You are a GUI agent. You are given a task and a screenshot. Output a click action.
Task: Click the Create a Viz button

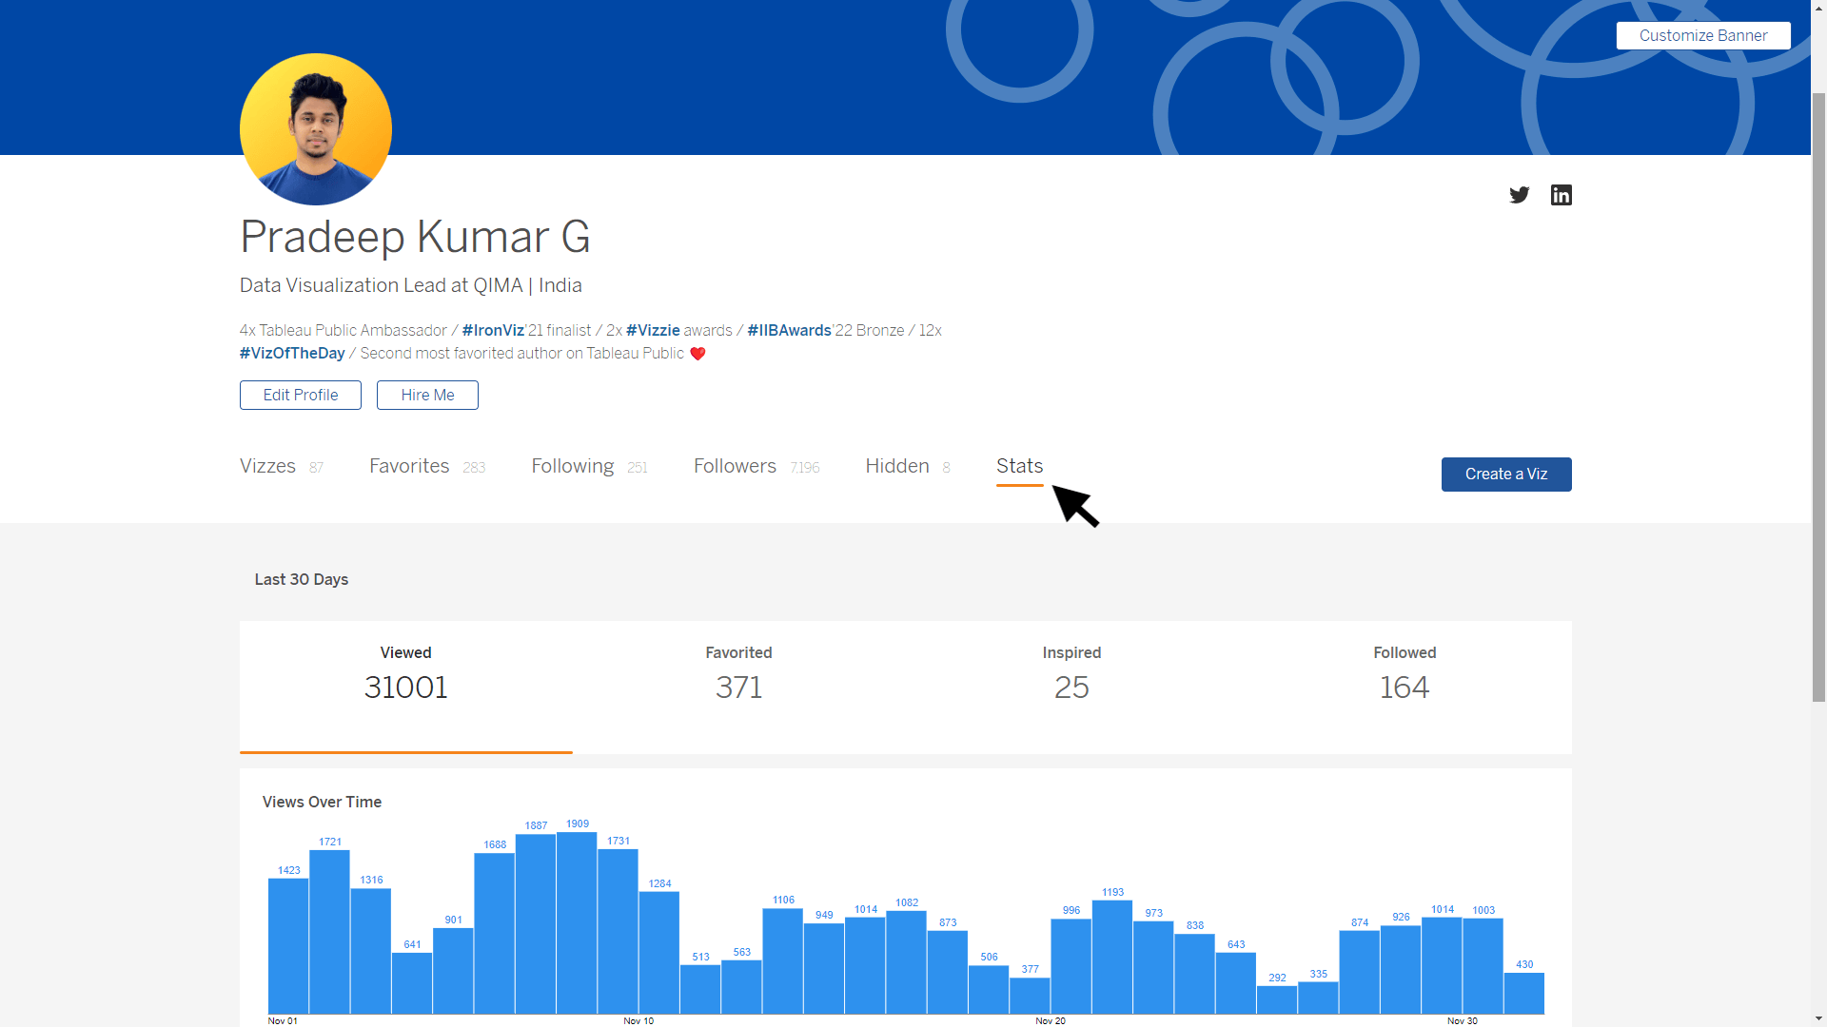click(1505, 474)
